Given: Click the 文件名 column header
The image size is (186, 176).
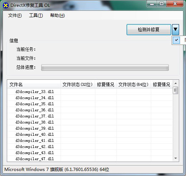Looking at the screenshot, I should pyautogui.click(x=34, y=84).
